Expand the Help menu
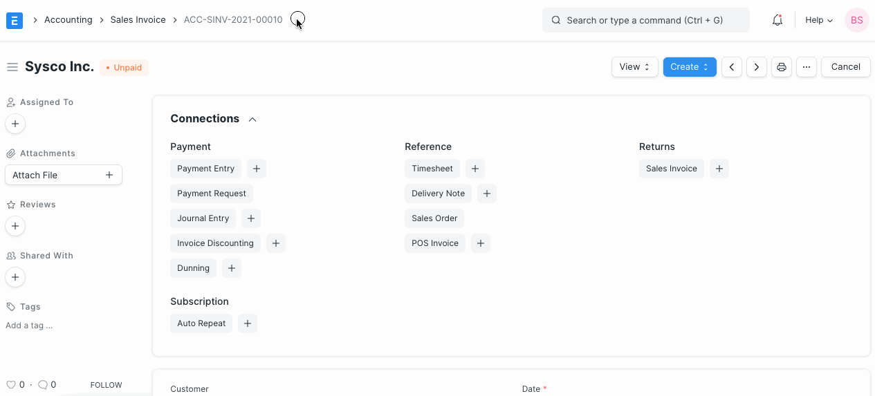This screenshot has width=875, height=396. [x=819, y=20]
